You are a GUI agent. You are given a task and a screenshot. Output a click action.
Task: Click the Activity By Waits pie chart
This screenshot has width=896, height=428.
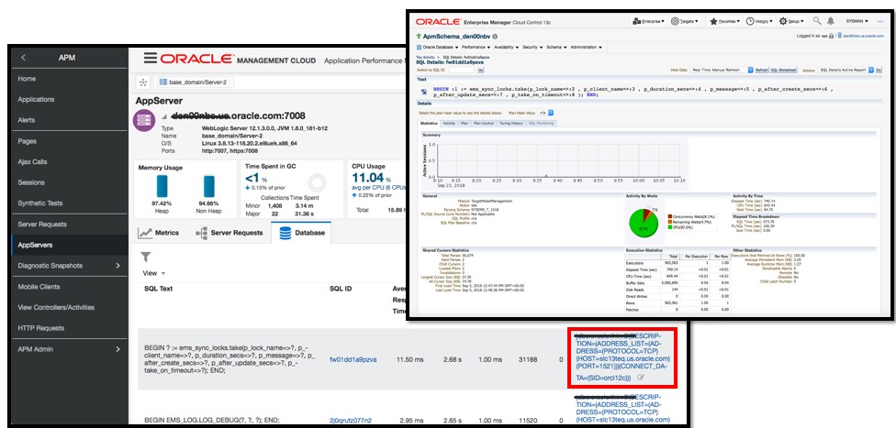[643, 223]
